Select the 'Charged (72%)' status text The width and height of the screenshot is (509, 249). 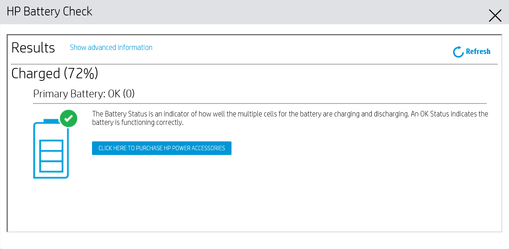coord(55,73)
